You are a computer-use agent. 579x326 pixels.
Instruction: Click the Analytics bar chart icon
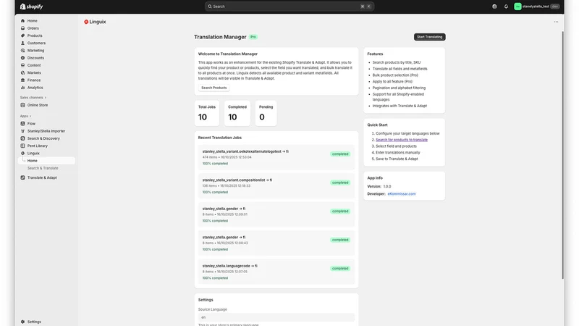pos(22,88)
